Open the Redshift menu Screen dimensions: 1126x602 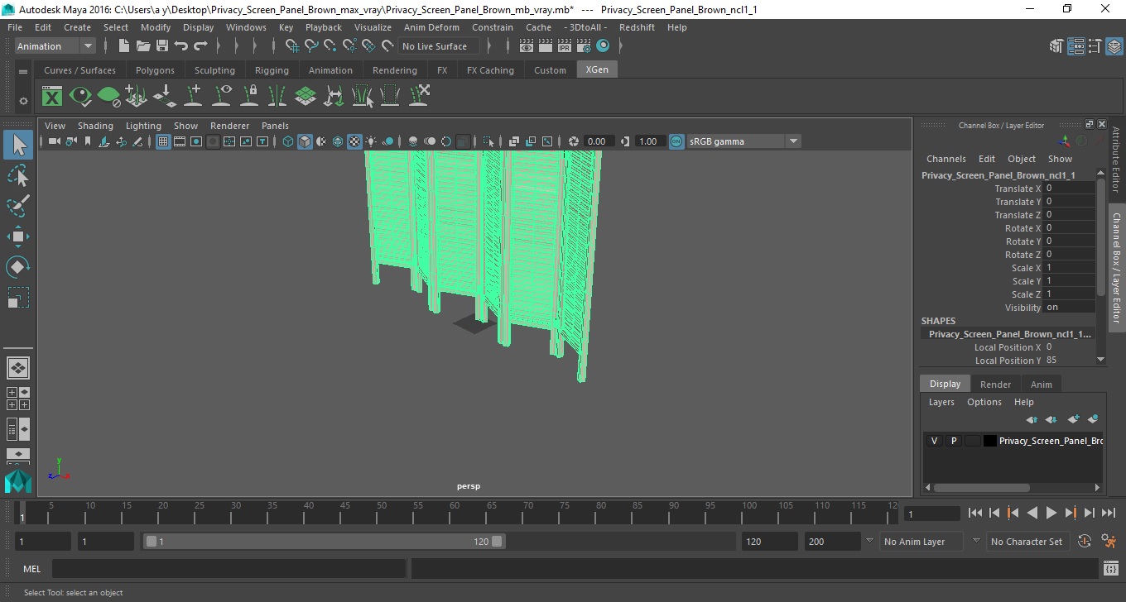click(x=637, y=27)
